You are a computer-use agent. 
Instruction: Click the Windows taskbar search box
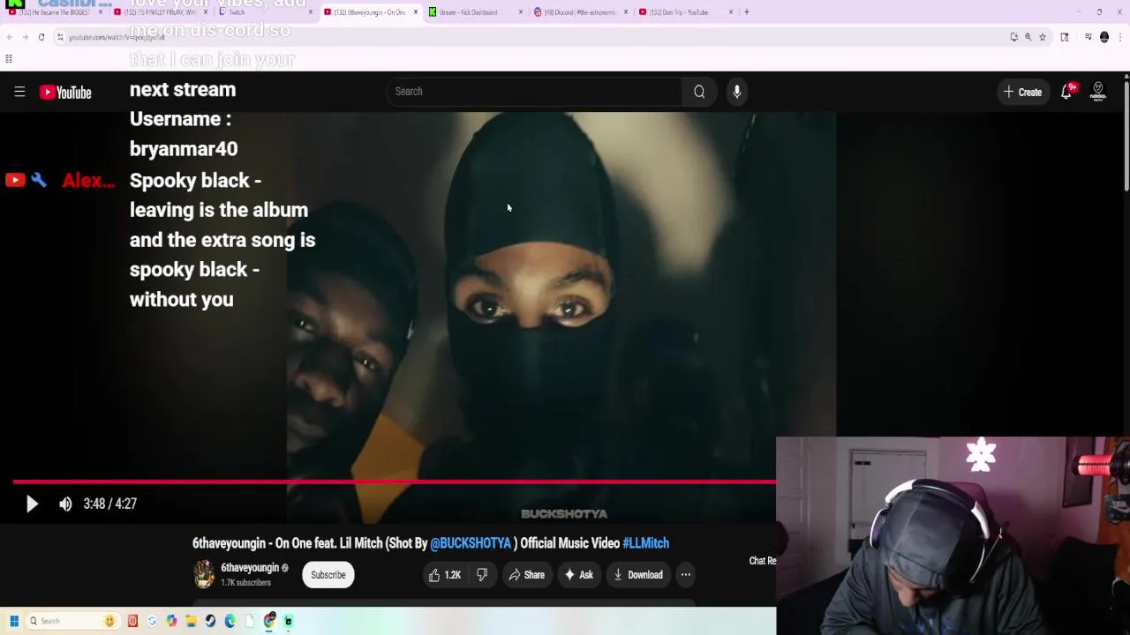[74, 621]
